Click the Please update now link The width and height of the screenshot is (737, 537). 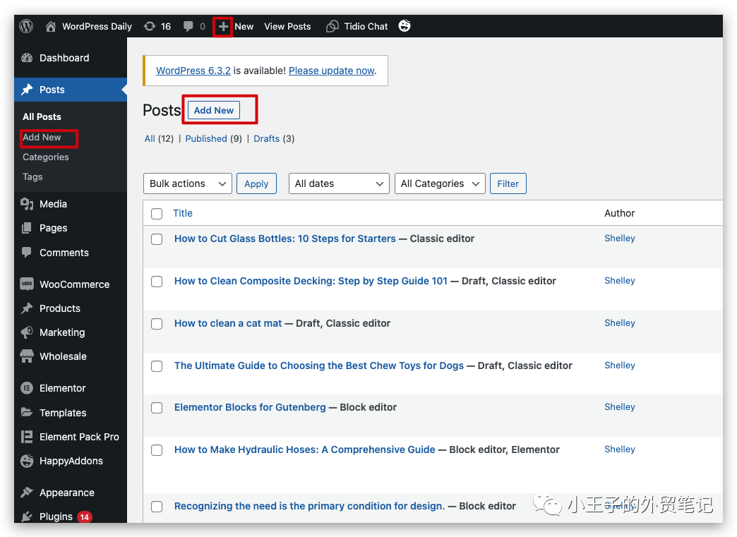pos(331,71)
